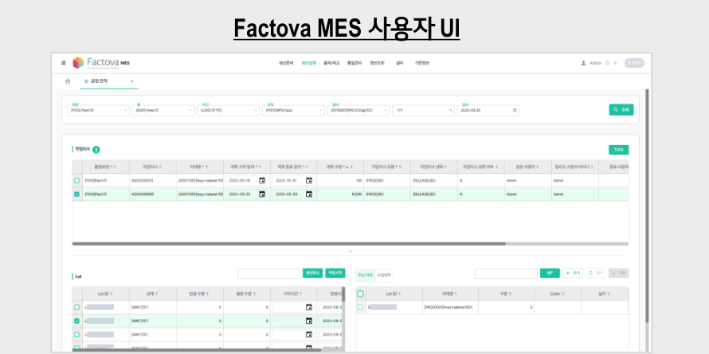Focus the Lot panel text input field
This screenshot has height=354, width=709.
click(269, 273)
